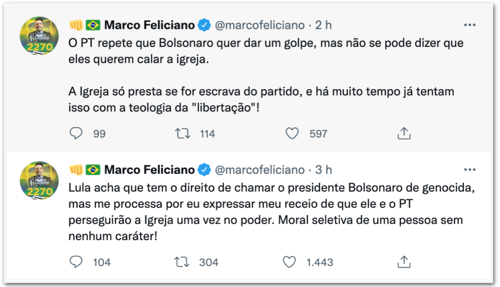500x287 pixels.
Task: Open Marco Feliciano's name on second tweet
Action: (149, 170)
